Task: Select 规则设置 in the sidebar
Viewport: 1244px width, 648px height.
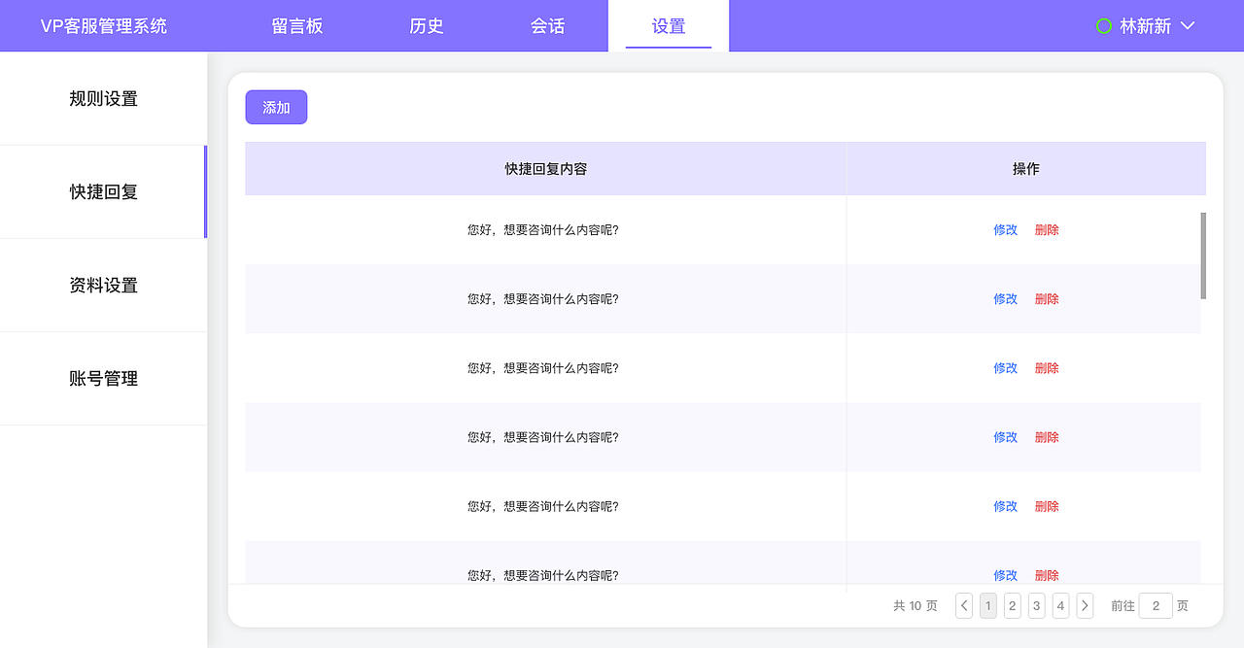Action: click(103, 98)
